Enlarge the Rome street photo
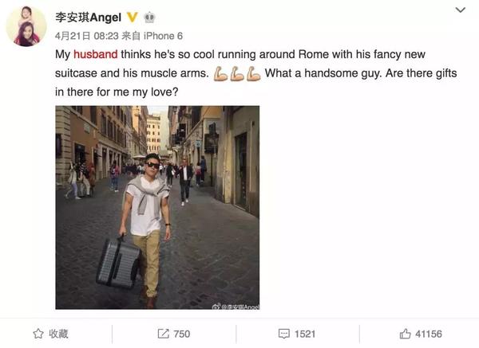 [x=157, y=208]
